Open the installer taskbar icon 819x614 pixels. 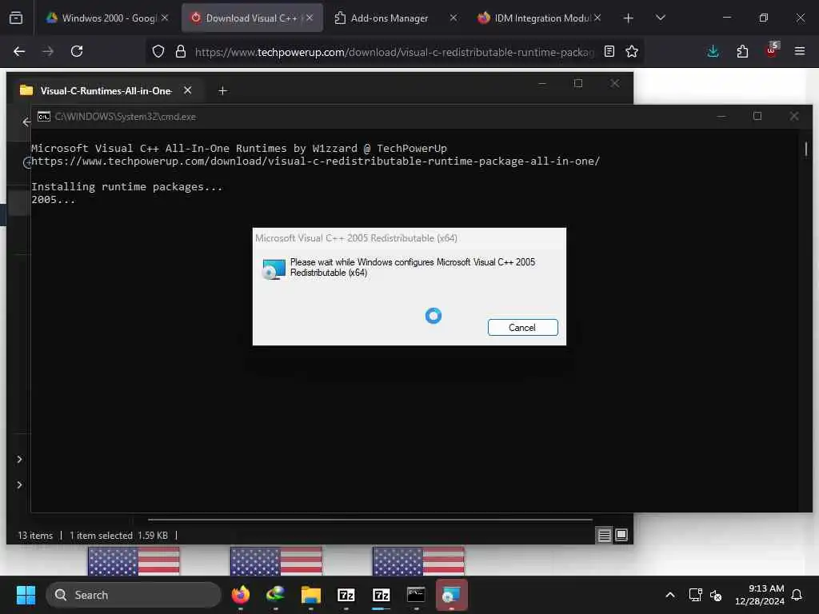[x=451, y=595]
